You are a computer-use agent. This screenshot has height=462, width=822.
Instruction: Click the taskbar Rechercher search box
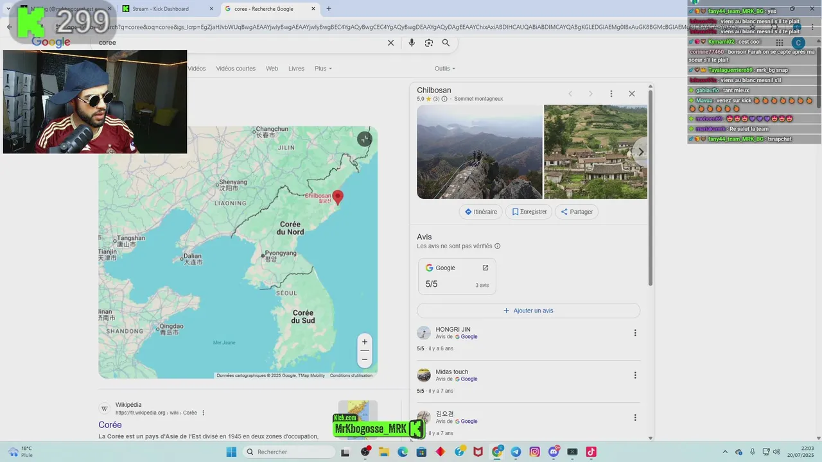pos(289,452)
